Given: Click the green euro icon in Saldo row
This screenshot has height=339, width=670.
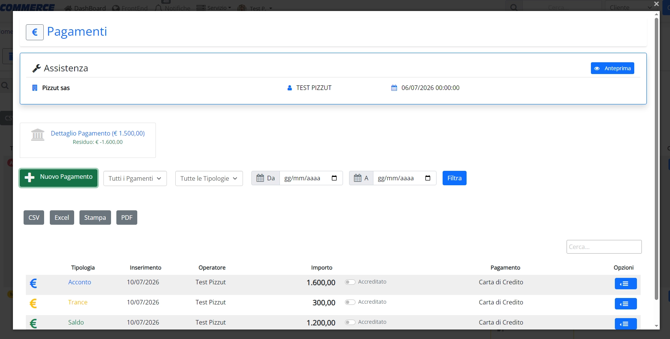Looking at the screenshot, I should [x=33, y=323].
